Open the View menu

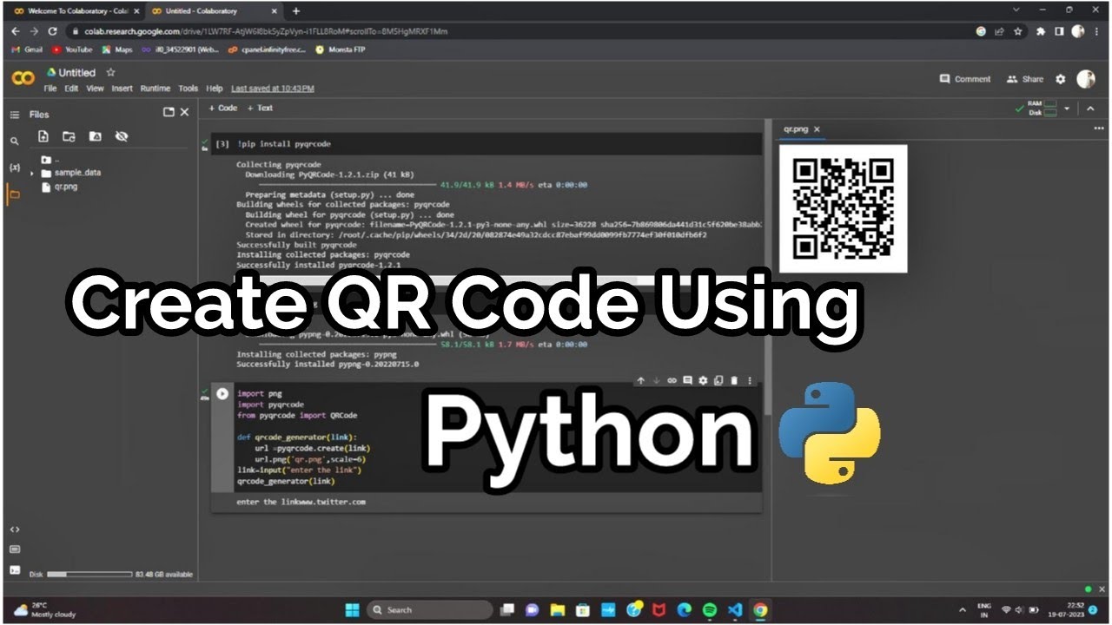point(95,89)
